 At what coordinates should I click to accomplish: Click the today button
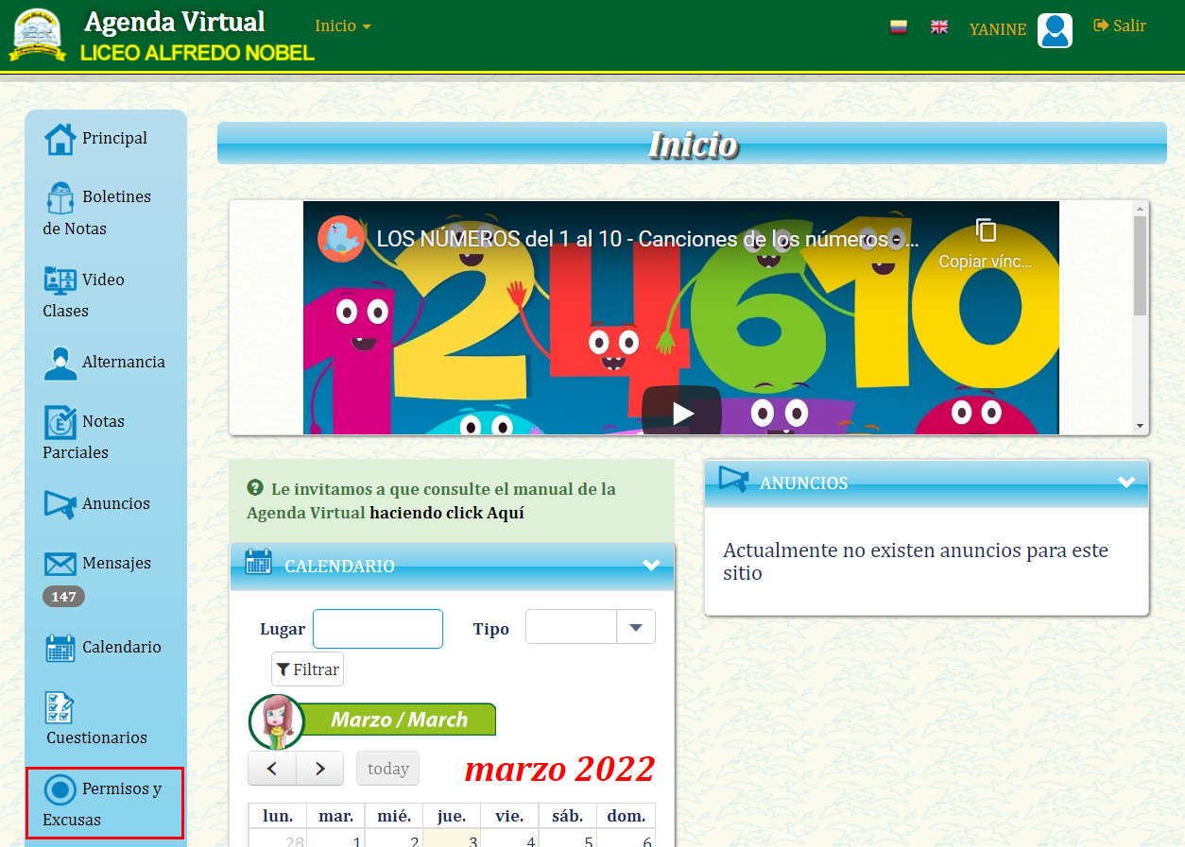[387, 768]
